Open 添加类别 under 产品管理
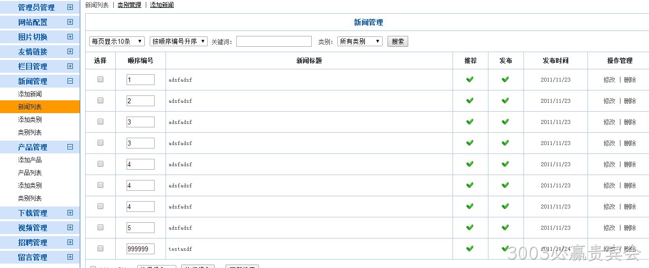Screen dimensions: 649x268 click(30, 185)
